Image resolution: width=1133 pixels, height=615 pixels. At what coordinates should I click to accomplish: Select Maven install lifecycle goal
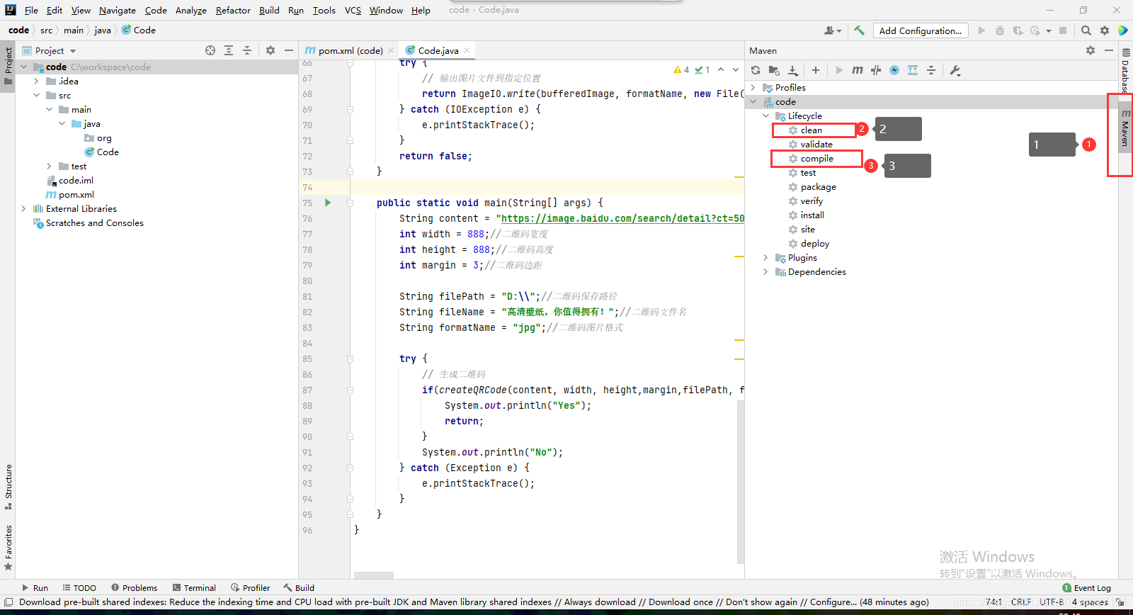point(812,215)
